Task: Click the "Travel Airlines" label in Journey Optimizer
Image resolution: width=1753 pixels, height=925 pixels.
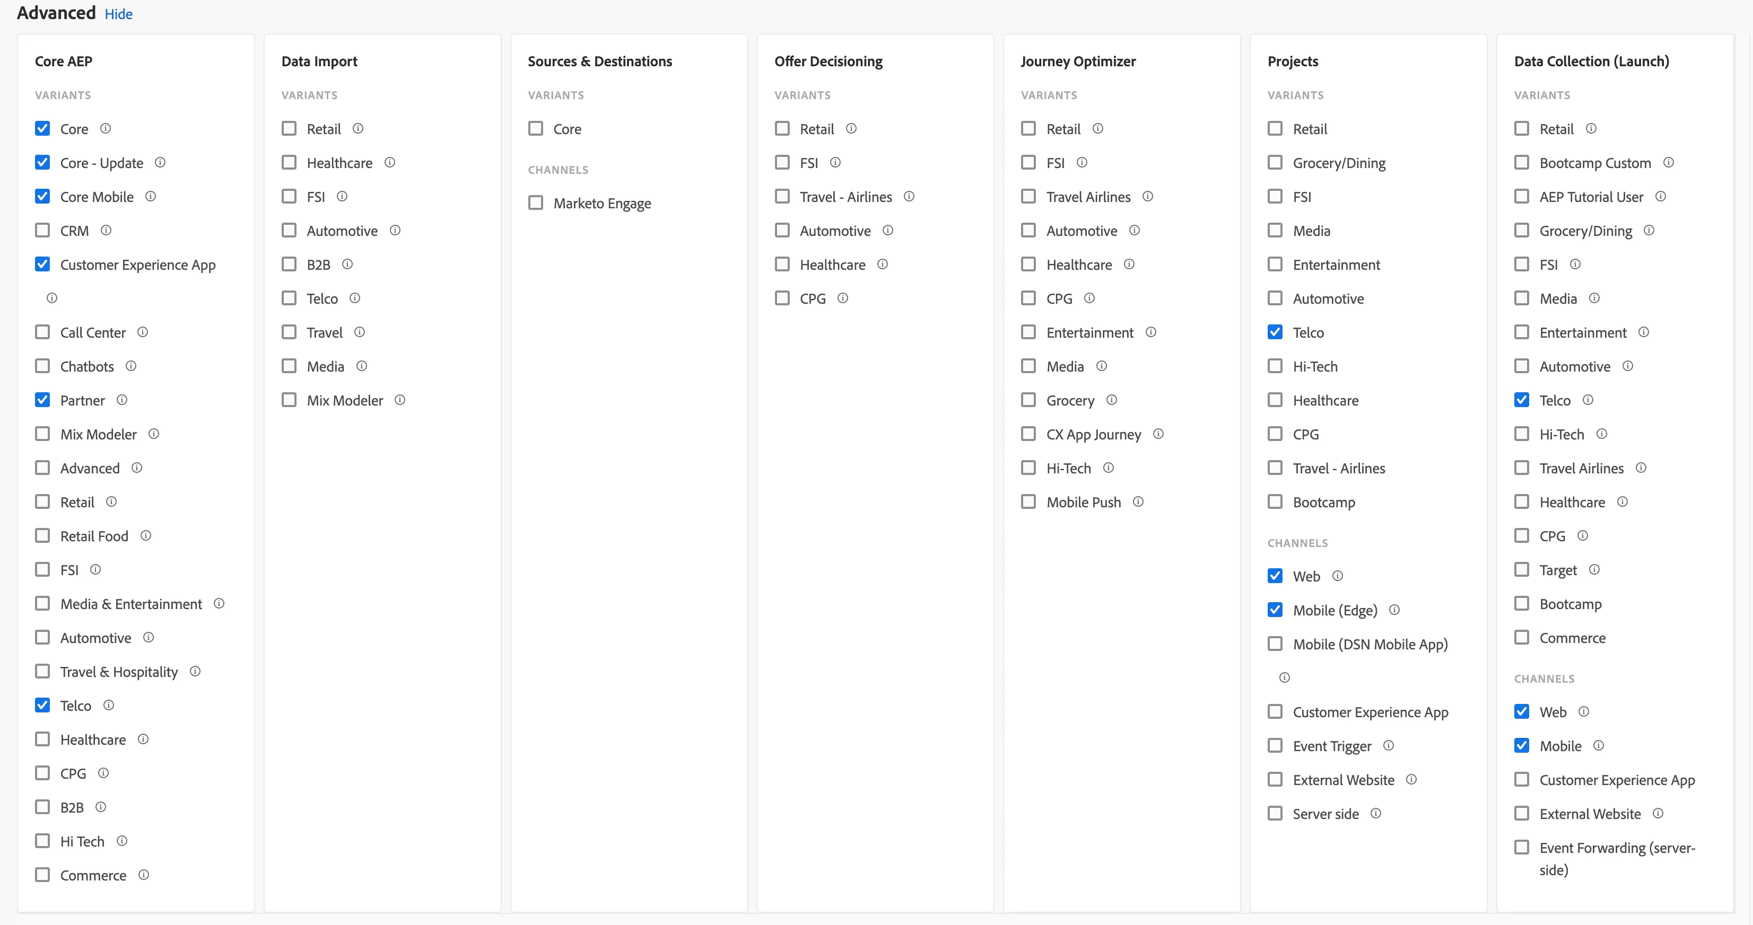Action: click(x=1088, y=197)
